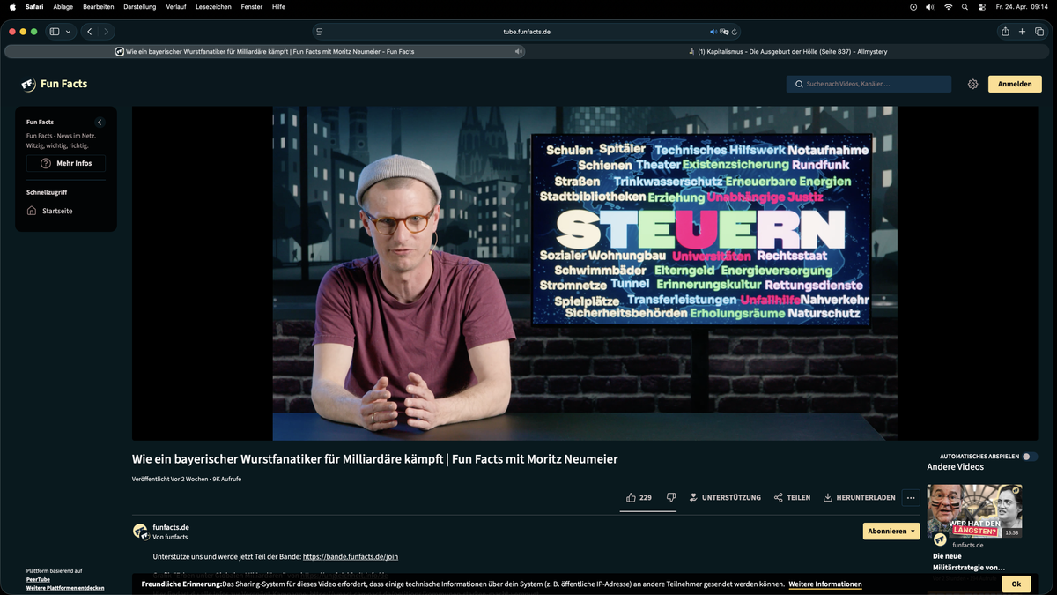The width and height of the screenshot is (1057, 595).
Task: Click the video player to pause
Action: tap(585, 273)
